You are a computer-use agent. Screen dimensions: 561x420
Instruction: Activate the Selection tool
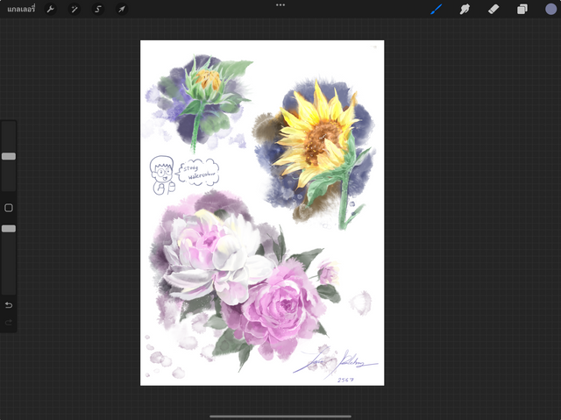pos(98,9)
